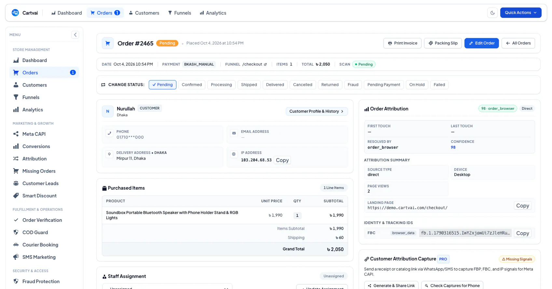Open Meta CAPI in the sidebar

(x=44, y=134)
